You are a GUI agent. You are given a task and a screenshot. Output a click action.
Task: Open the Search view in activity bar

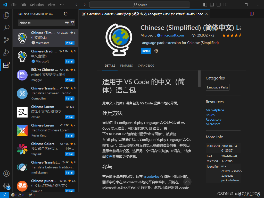click(x=6, y=28)
